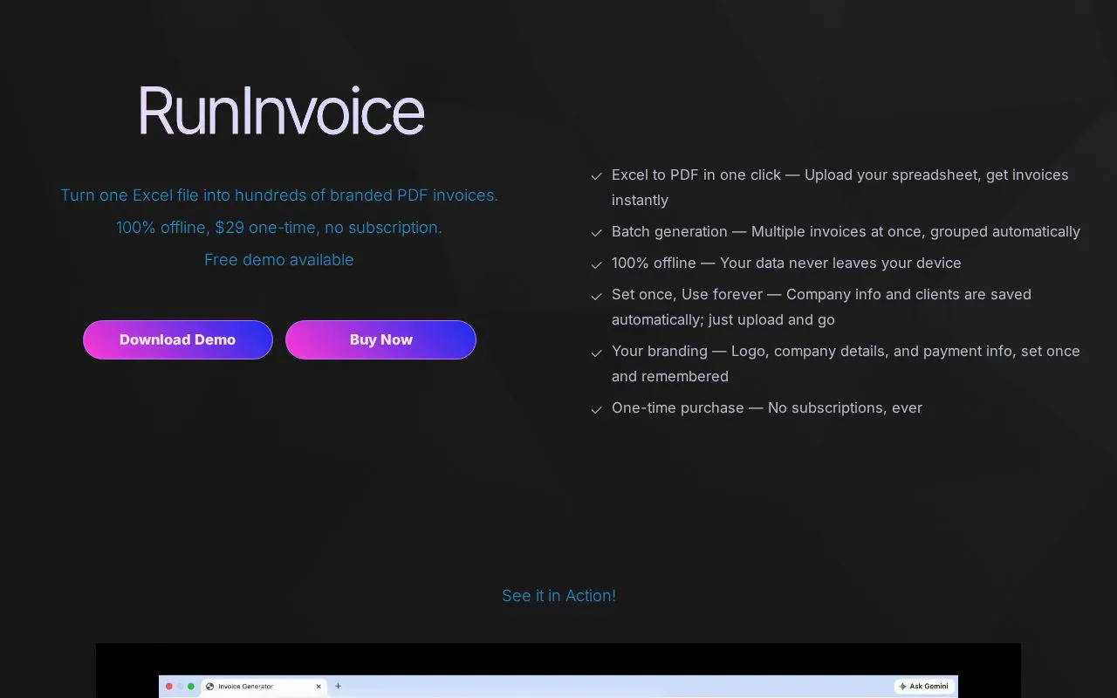Close the Invoice Generator tab in the preview
Screen dimensions: 1117x698
(319, 687)
